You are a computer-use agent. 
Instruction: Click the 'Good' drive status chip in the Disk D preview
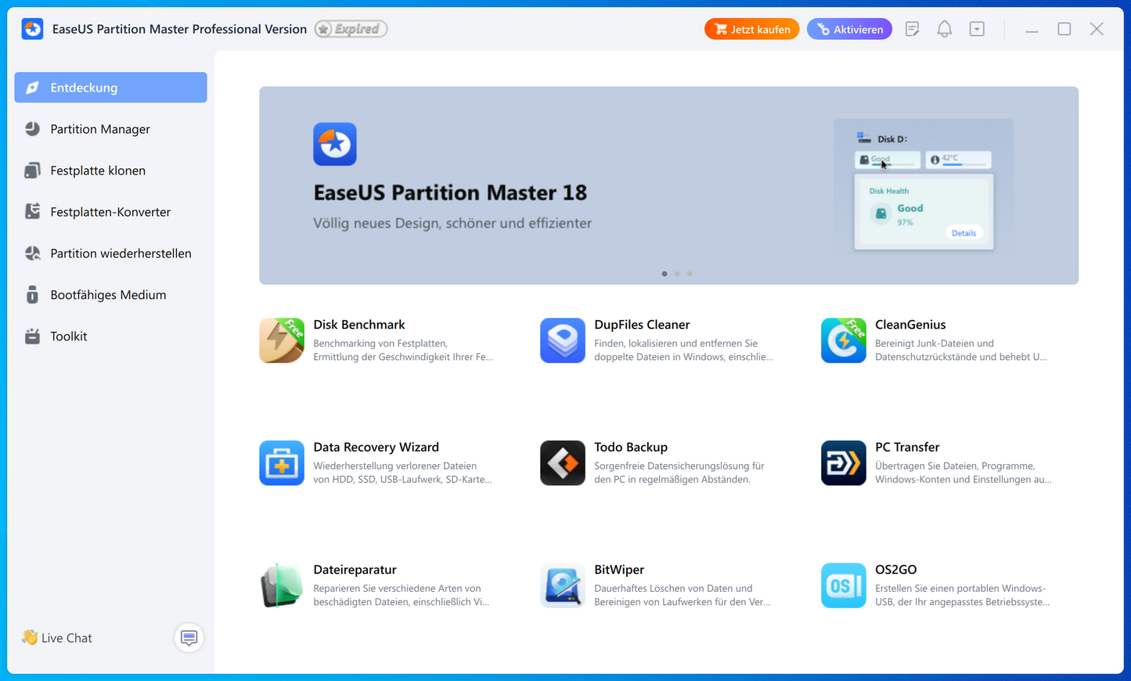888,160
